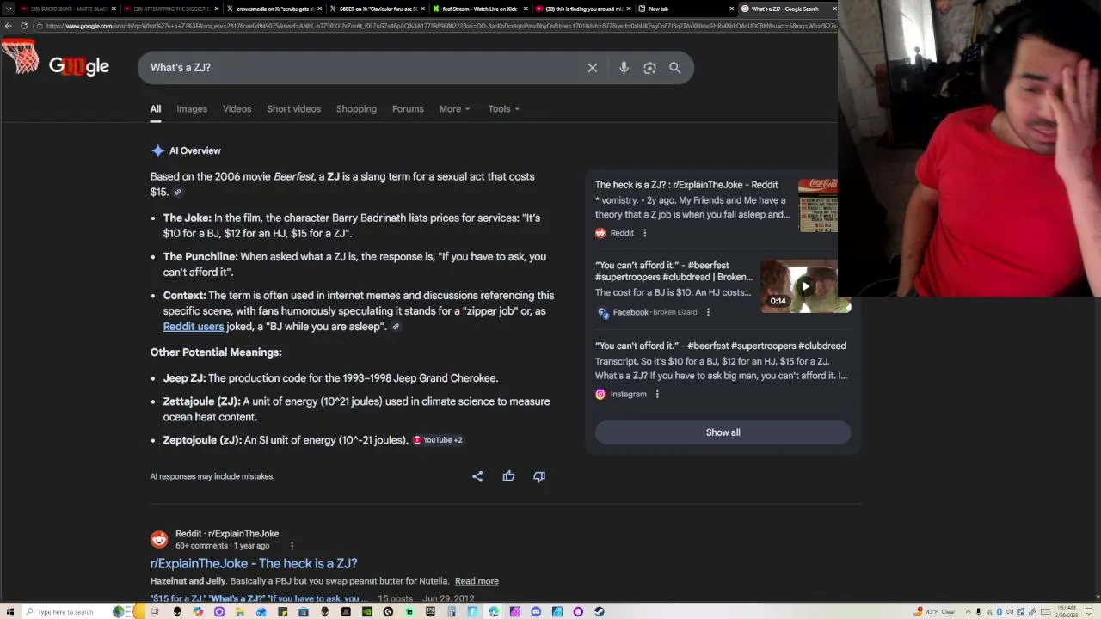The image size is (1101, 619).
Task: Thumbs down the AI Overview
Action: [539, 476]
